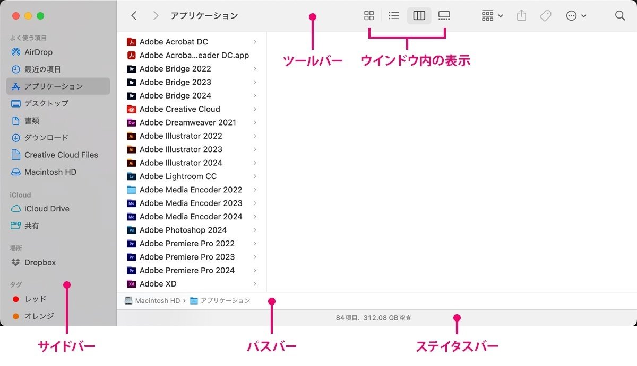Viewport: 637px width, 366px height.
Task: Click Macintosh HD in the path bar
Action: [x=152, y=301]
